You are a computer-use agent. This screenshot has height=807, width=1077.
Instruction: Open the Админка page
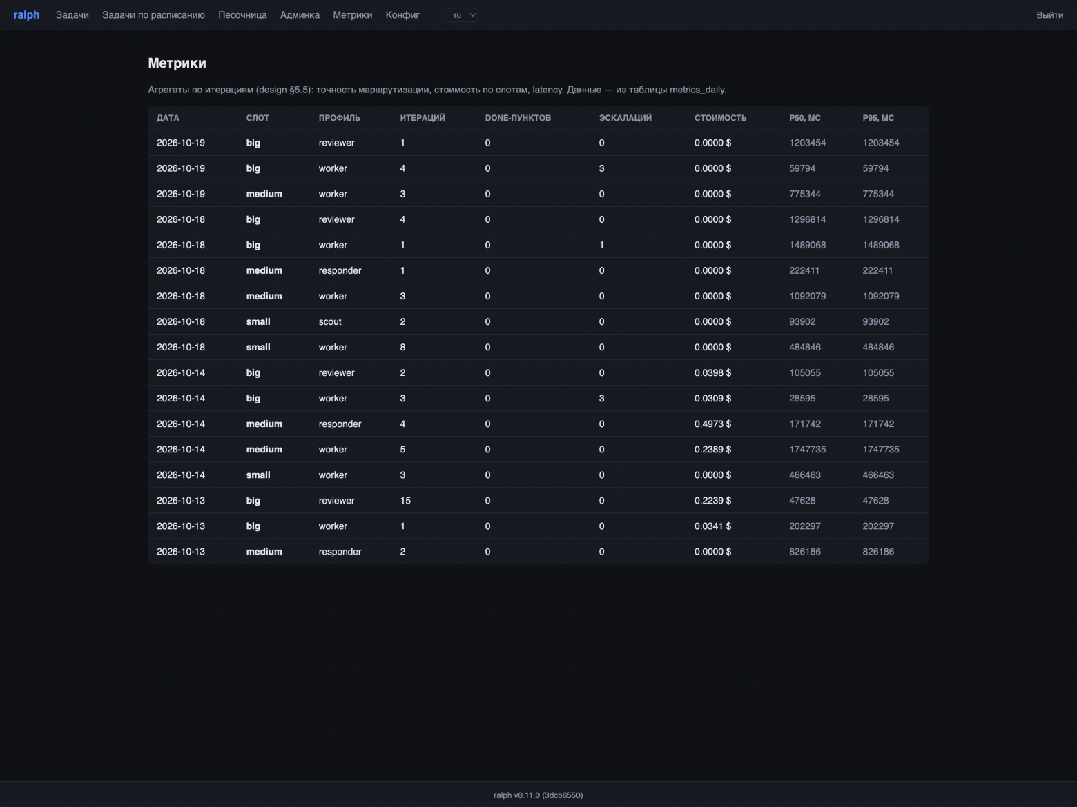[x=300, y=15]
